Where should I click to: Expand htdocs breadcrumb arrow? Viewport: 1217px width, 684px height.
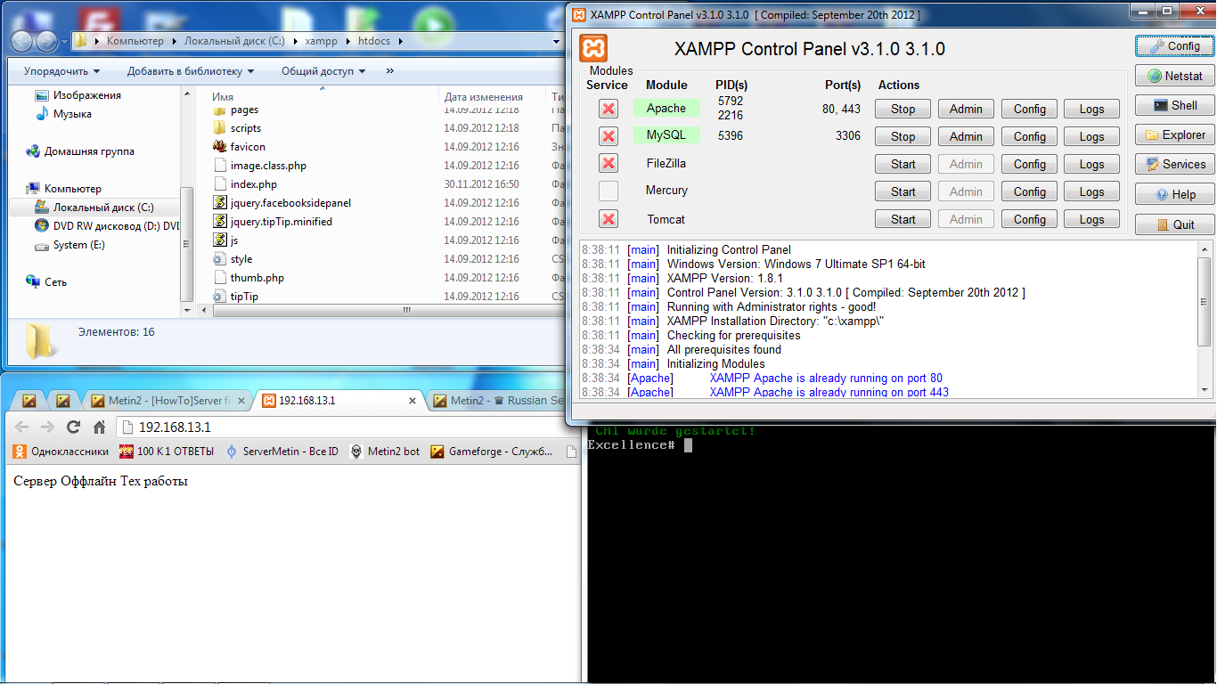coord(400,41)
